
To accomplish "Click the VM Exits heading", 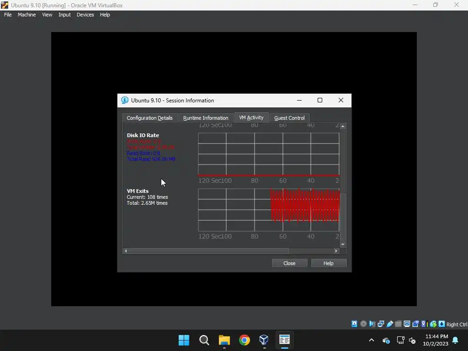I will (x=138, y=191).
